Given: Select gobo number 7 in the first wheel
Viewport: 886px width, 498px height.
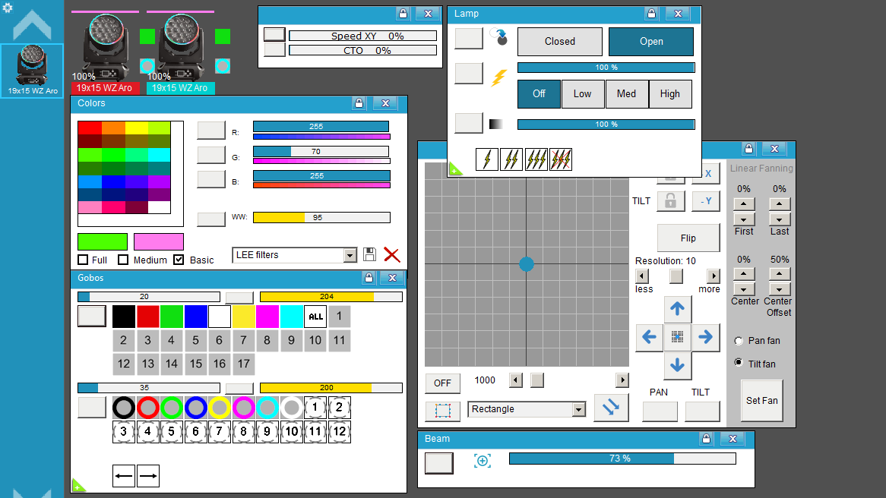Looking at the screenshot, I should pyautogui.click(x=244, y=340).
